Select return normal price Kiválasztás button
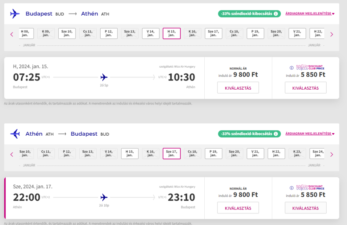 pos(238,208)
